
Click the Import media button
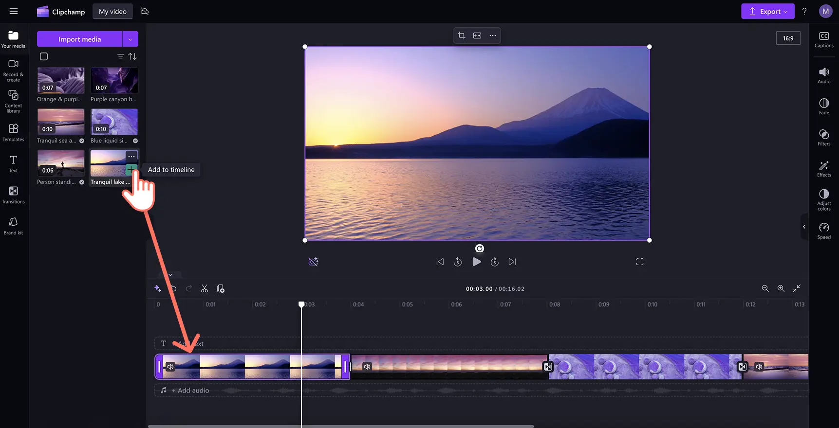tap(79, 39)
